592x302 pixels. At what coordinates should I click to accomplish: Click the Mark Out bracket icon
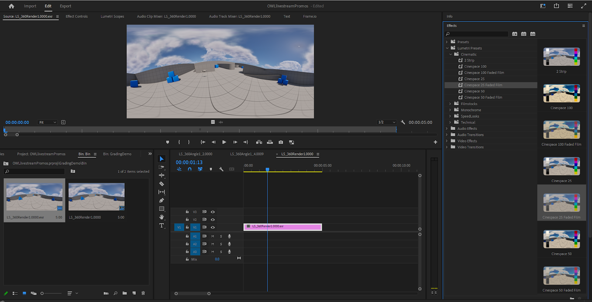(189, 142)
